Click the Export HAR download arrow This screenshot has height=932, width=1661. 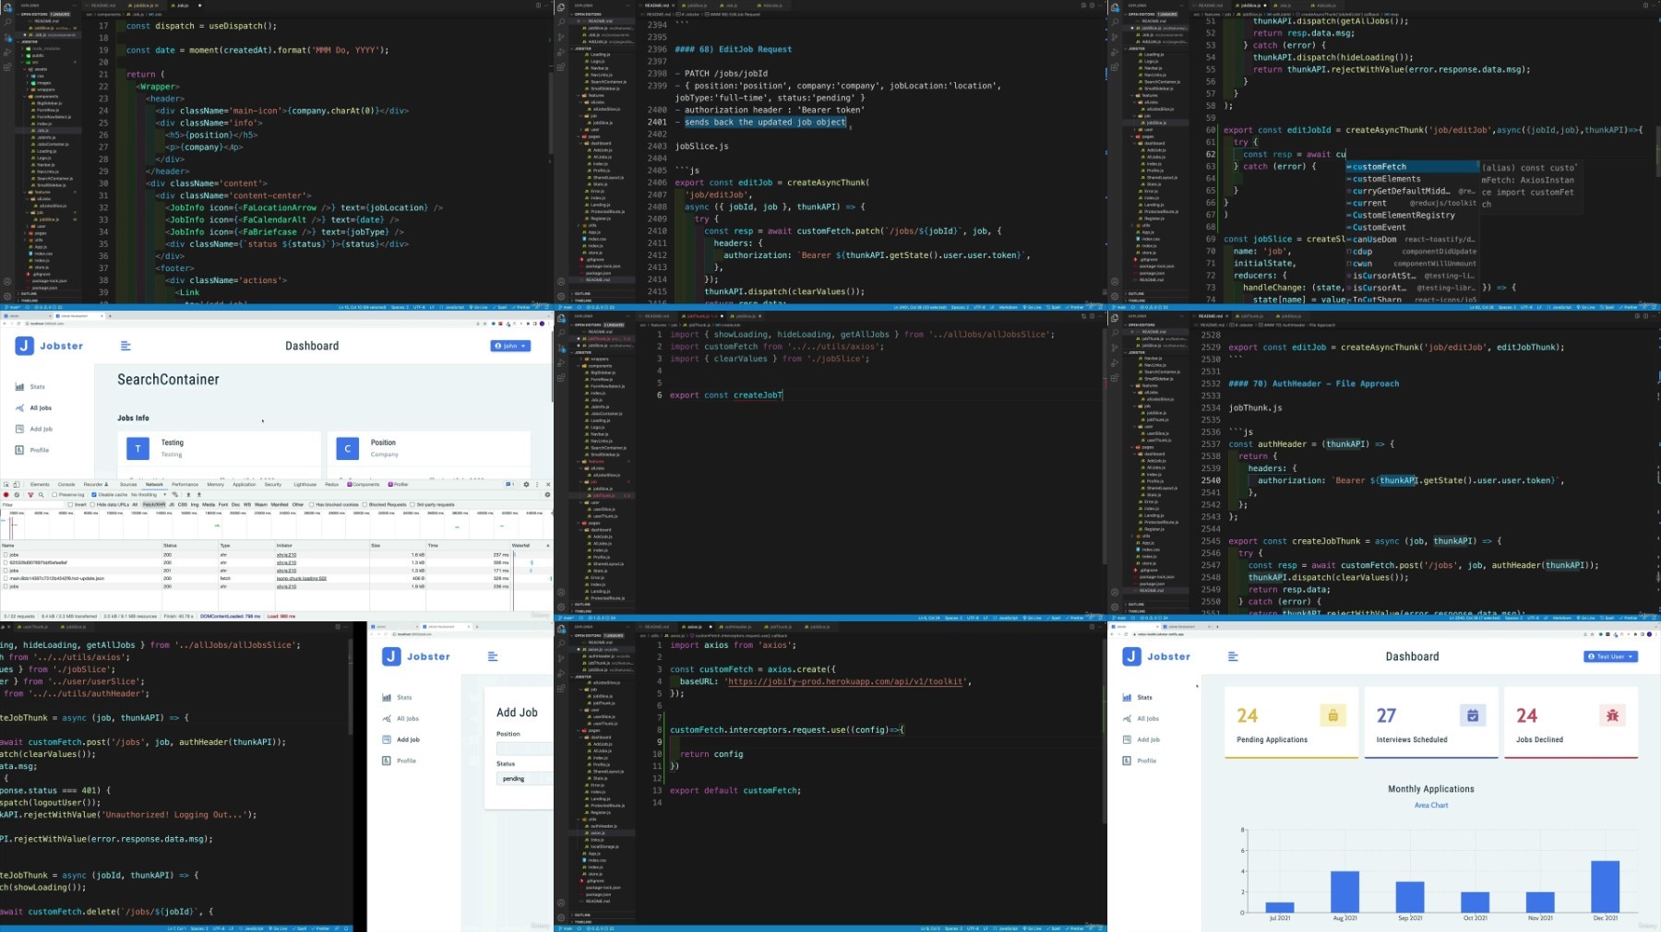(198, 495)
